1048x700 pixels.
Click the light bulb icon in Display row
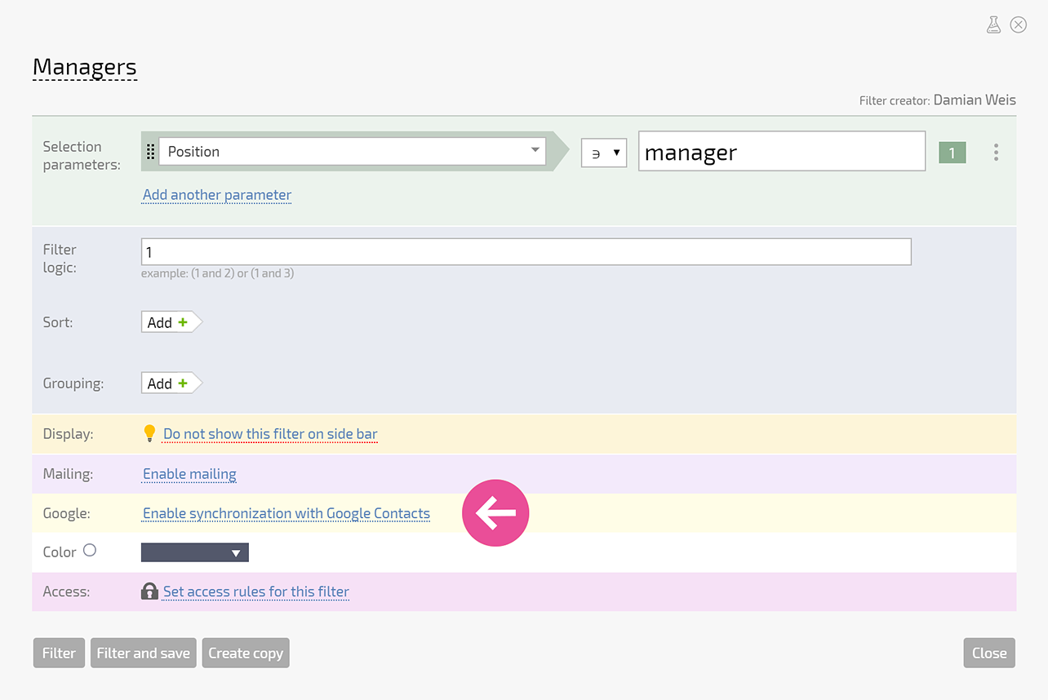(149, 433)
